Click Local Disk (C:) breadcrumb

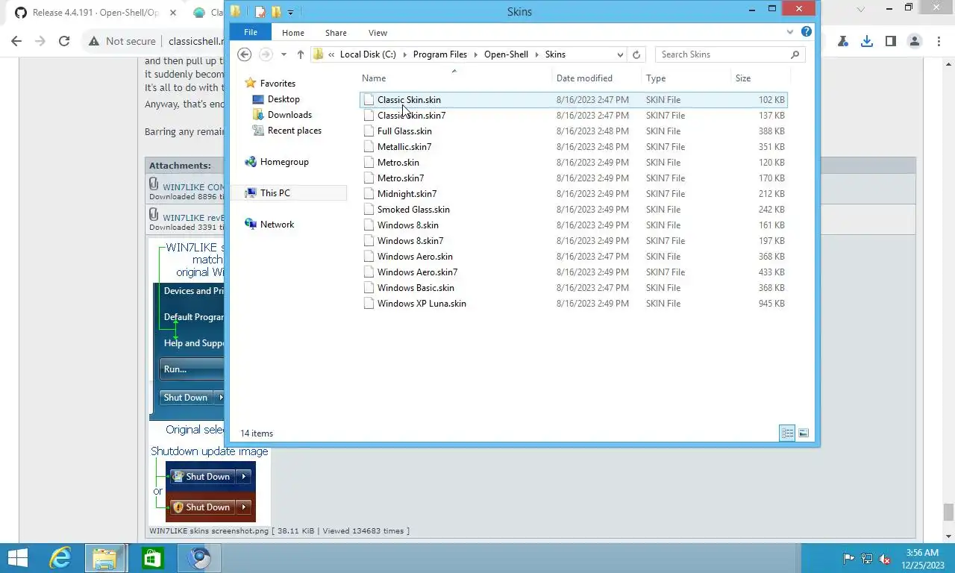[368, 54]
